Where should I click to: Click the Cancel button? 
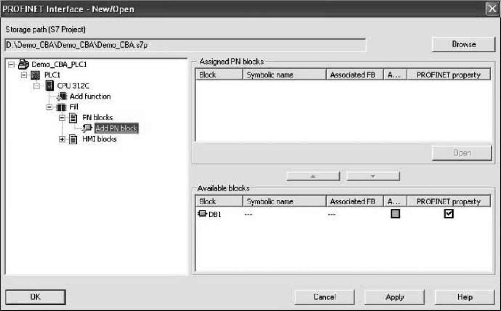coord(324,297)
